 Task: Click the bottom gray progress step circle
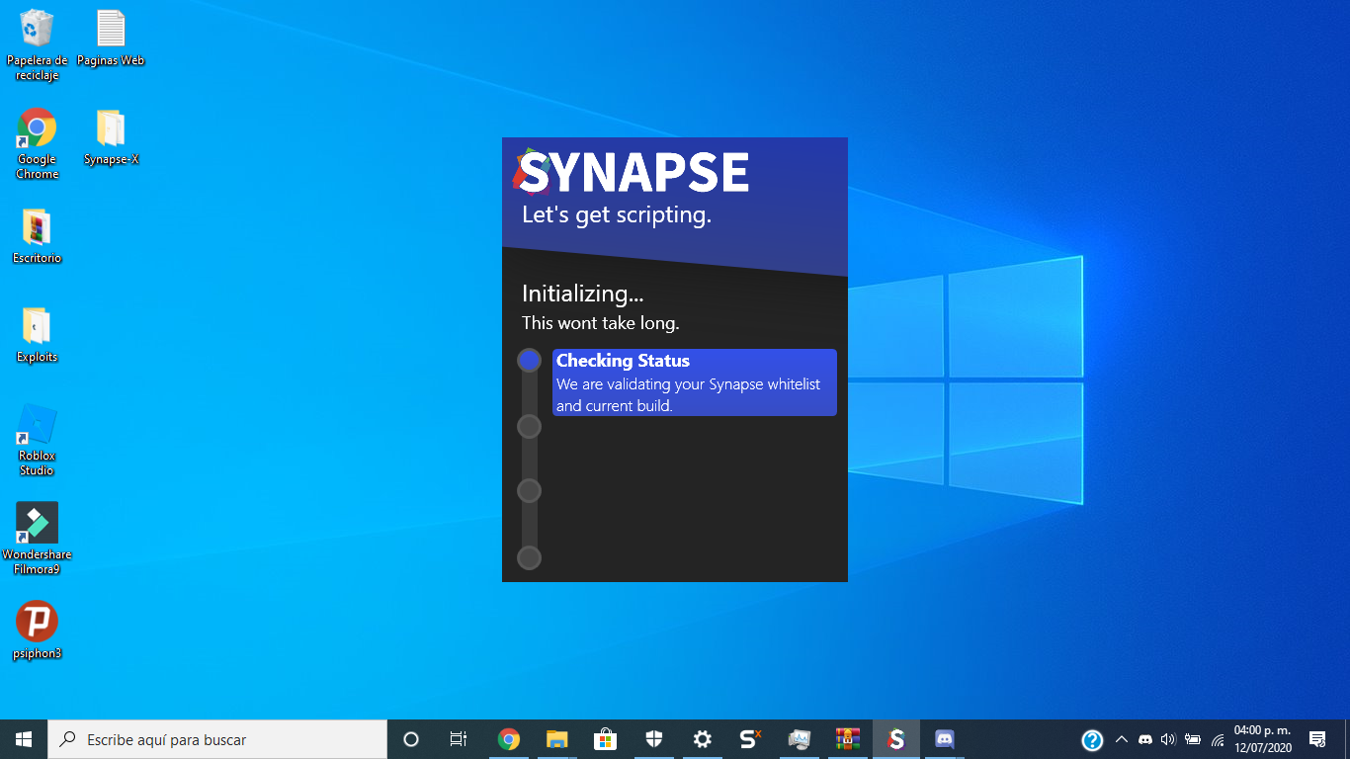click(x=529, y=557)
